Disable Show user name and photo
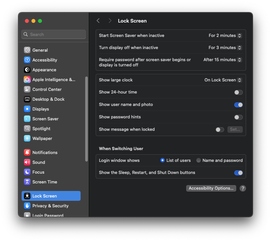Image resolution: width=271 pixels, height=241 pixels. (x=238, y=105)
